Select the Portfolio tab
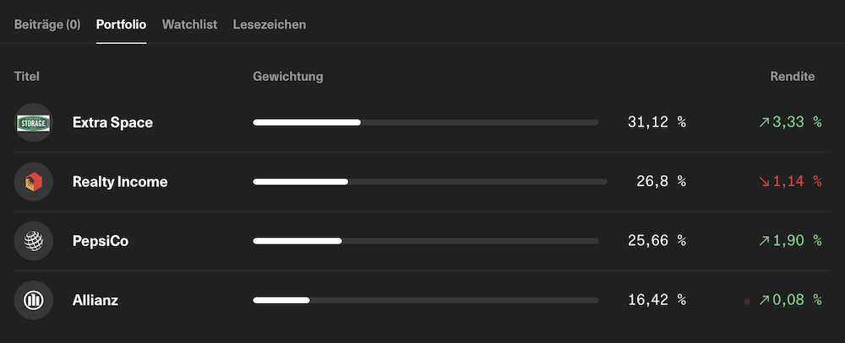 click(121, 24)
